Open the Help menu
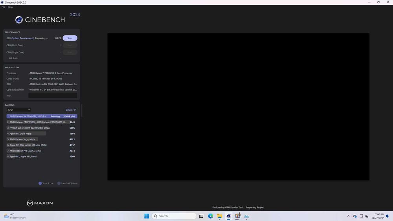 tap(10, 7)
